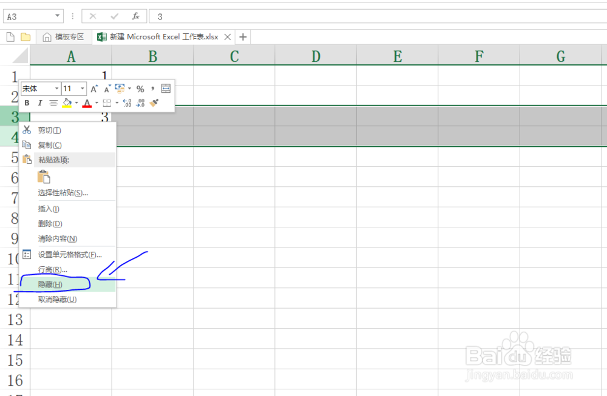
Task: Click the decrease font size icon
Action: click(x=107, y=89)
